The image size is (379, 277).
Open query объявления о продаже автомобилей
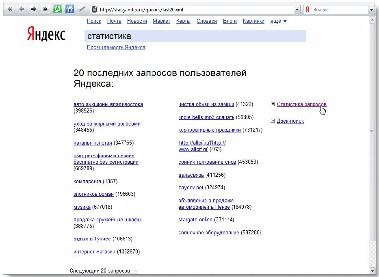point(206,204)
